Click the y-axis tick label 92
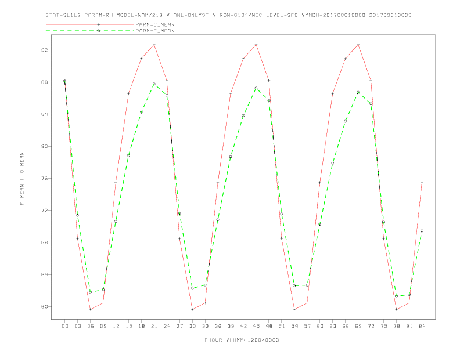 click(x=44, y=50)
